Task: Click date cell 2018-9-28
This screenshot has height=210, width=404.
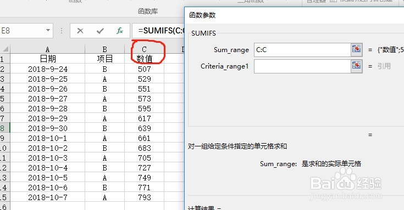Action: click(47, 108)
